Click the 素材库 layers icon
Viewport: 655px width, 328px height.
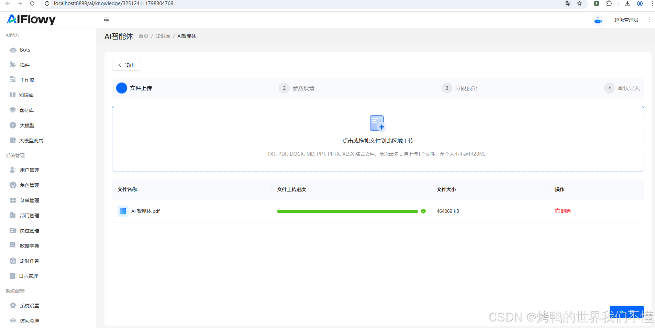click(13, 110)
